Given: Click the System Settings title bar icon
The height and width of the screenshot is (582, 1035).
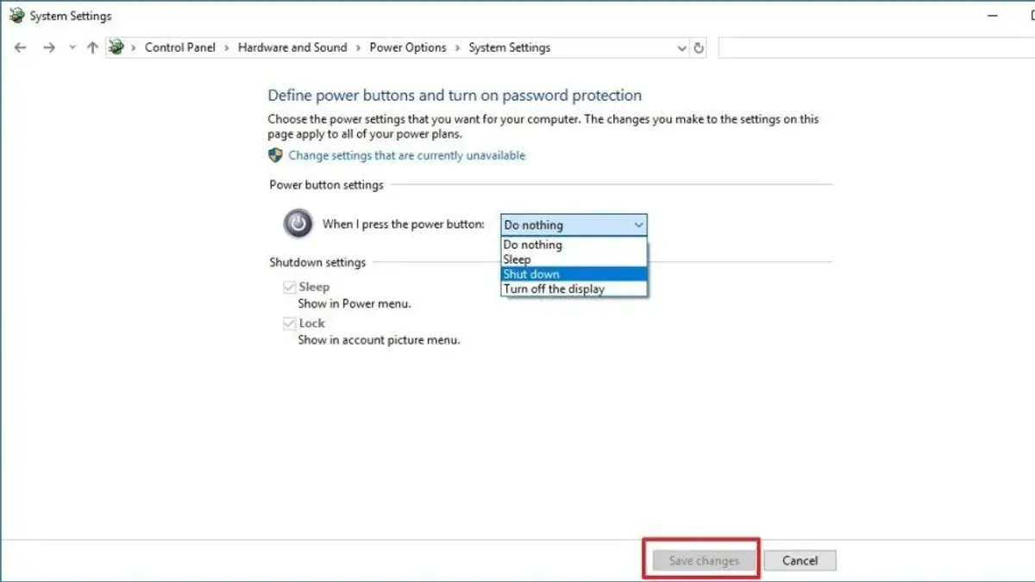Looking at the screenshot, I should point(16,16).
